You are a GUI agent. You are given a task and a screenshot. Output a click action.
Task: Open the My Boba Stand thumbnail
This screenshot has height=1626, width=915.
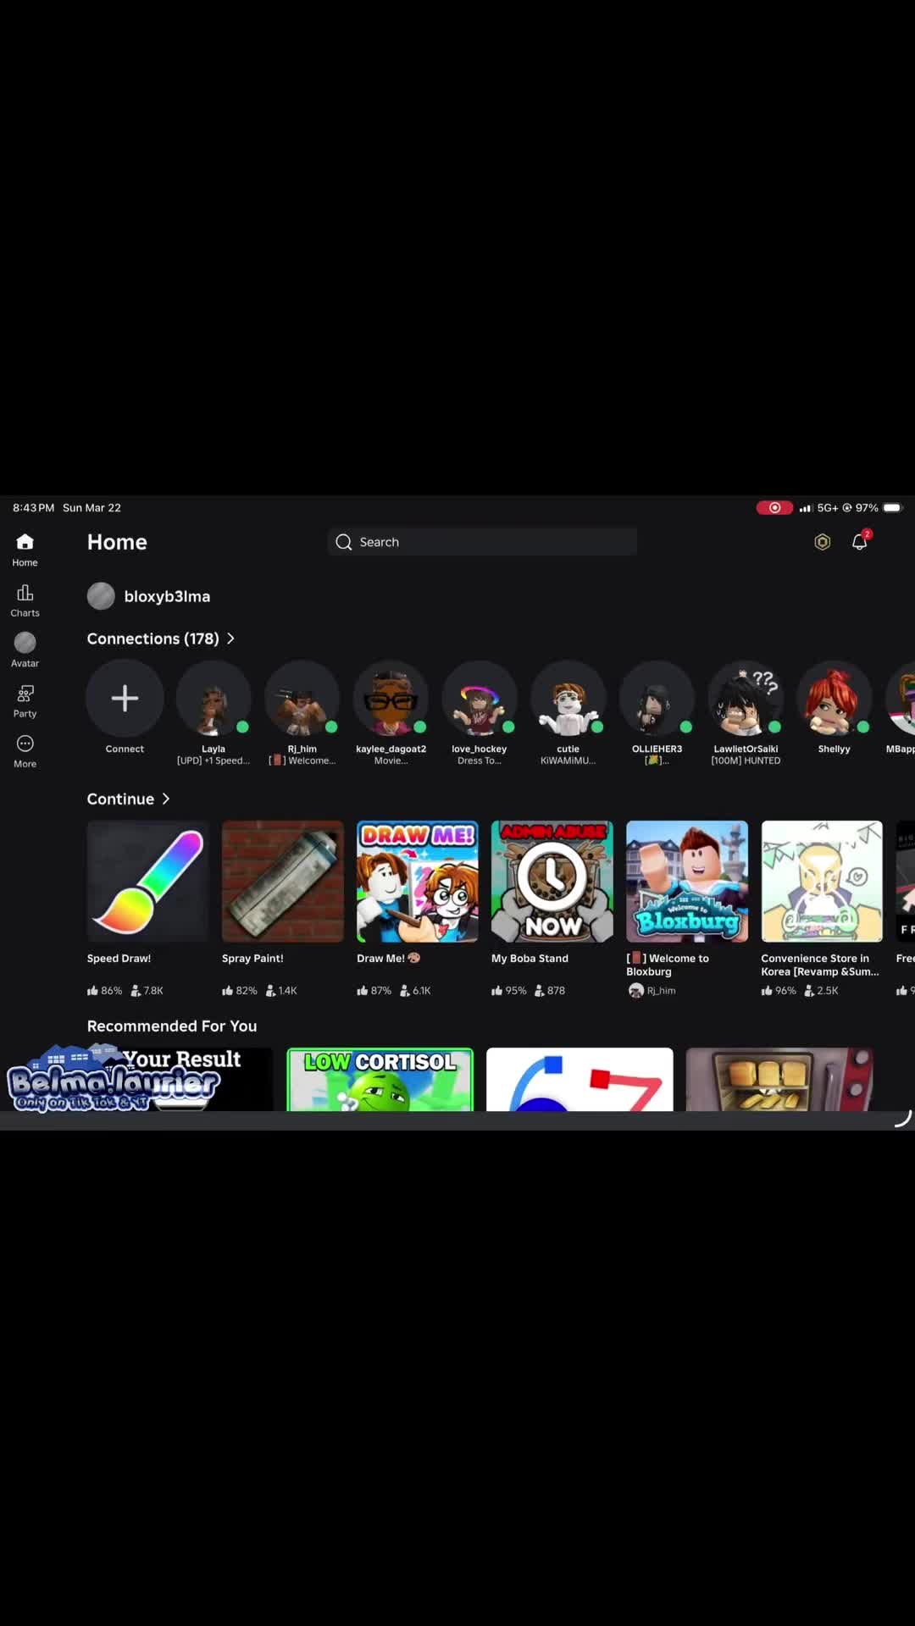[552, 882]
